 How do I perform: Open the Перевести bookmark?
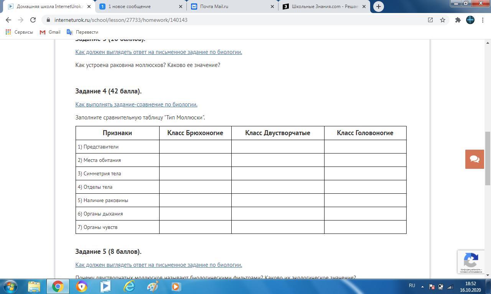[x=82, y=32]
